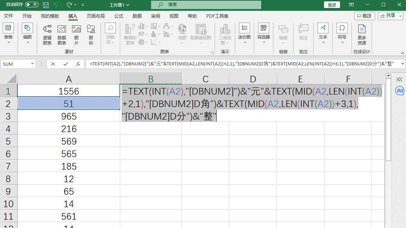This screenshot has height=228, width=406.
Task: Open the 更多资源 online design icon
Action: pyautogui.click(x=362, y=35)
